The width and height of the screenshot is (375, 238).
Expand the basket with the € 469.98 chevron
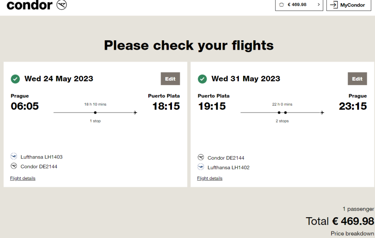tap(318, 5)
